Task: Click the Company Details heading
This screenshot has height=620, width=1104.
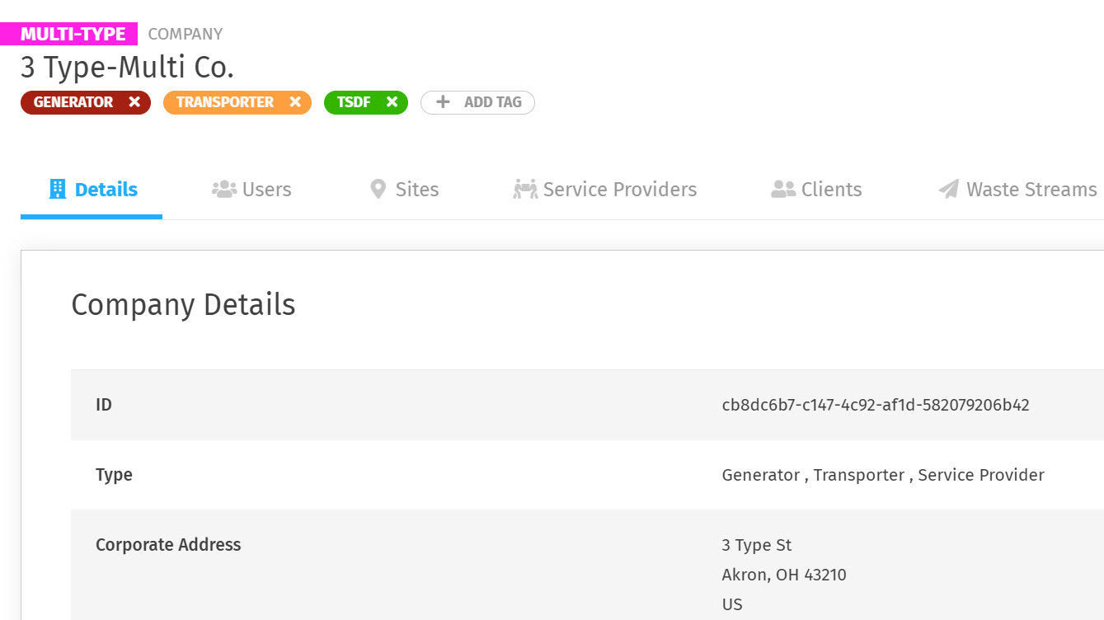Action: coord(183,305)
